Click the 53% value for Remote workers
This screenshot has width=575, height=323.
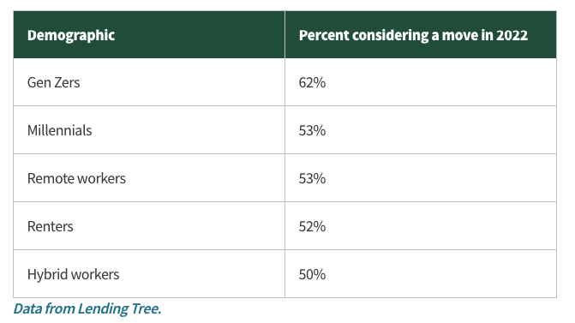click(x=312, y=178)
